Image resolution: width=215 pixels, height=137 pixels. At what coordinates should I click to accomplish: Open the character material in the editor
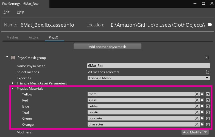(208, 124)
